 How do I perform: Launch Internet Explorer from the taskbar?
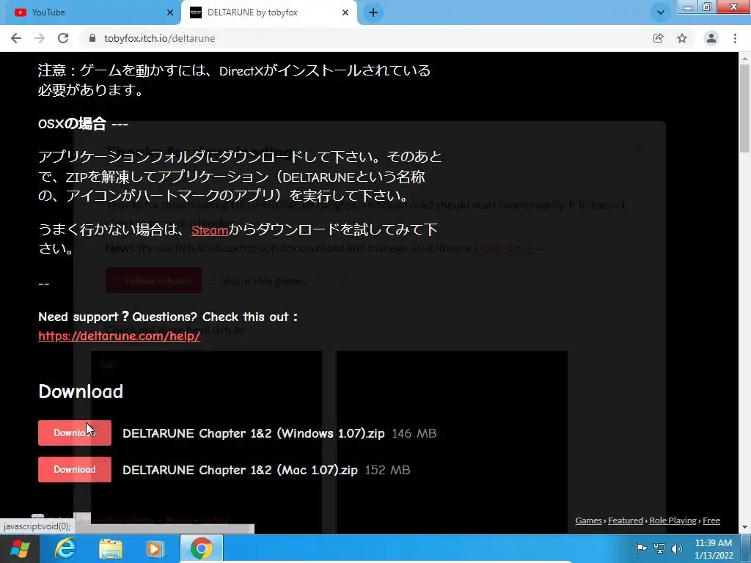tap(65, 548)
